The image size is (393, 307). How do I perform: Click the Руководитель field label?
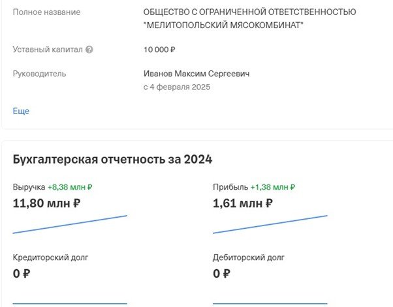click(39, 74)
